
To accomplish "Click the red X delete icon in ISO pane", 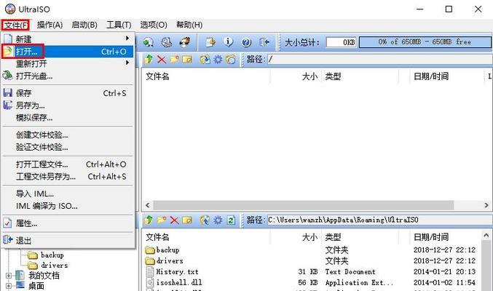I will tap(162, 59).
